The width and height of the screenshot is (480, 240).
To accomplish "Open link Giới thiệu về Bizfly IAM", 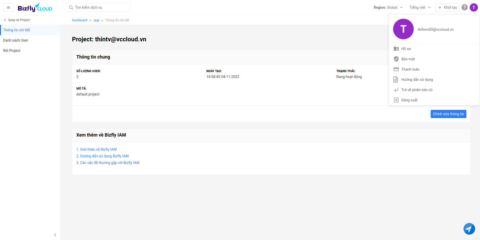I will click(96, 149).
